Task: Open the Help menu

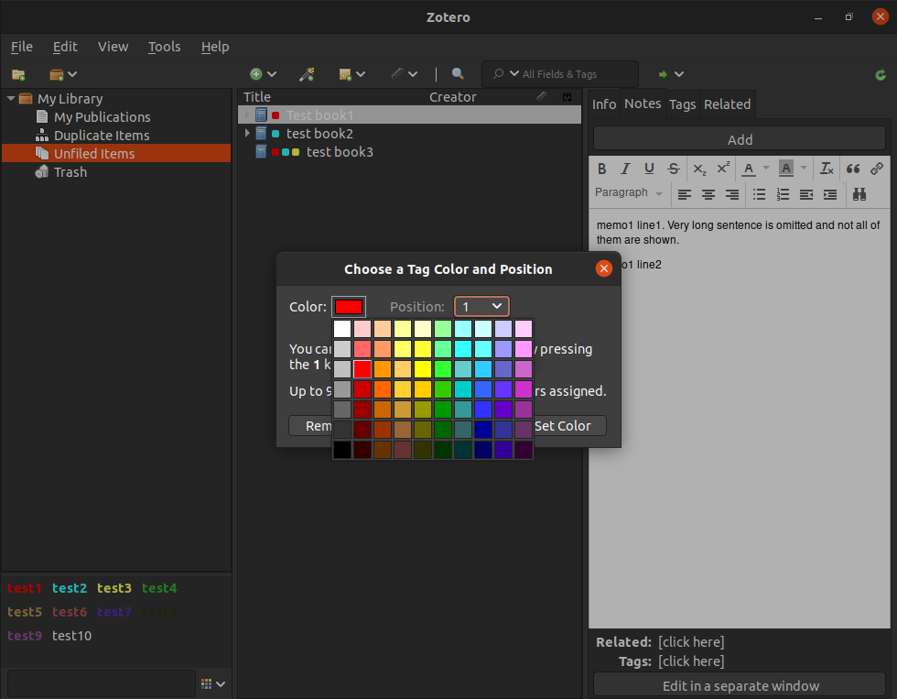Action: [215, 47]
